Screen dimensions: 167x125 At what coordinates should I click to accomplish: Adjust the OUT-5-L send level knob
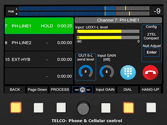[86, 71]
